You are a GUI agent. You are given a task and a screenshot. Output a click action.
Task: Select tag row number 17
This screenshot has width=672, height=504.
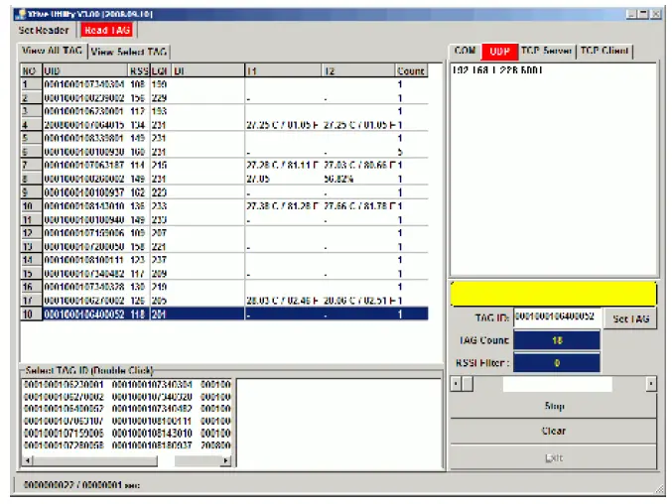point(224,301)
